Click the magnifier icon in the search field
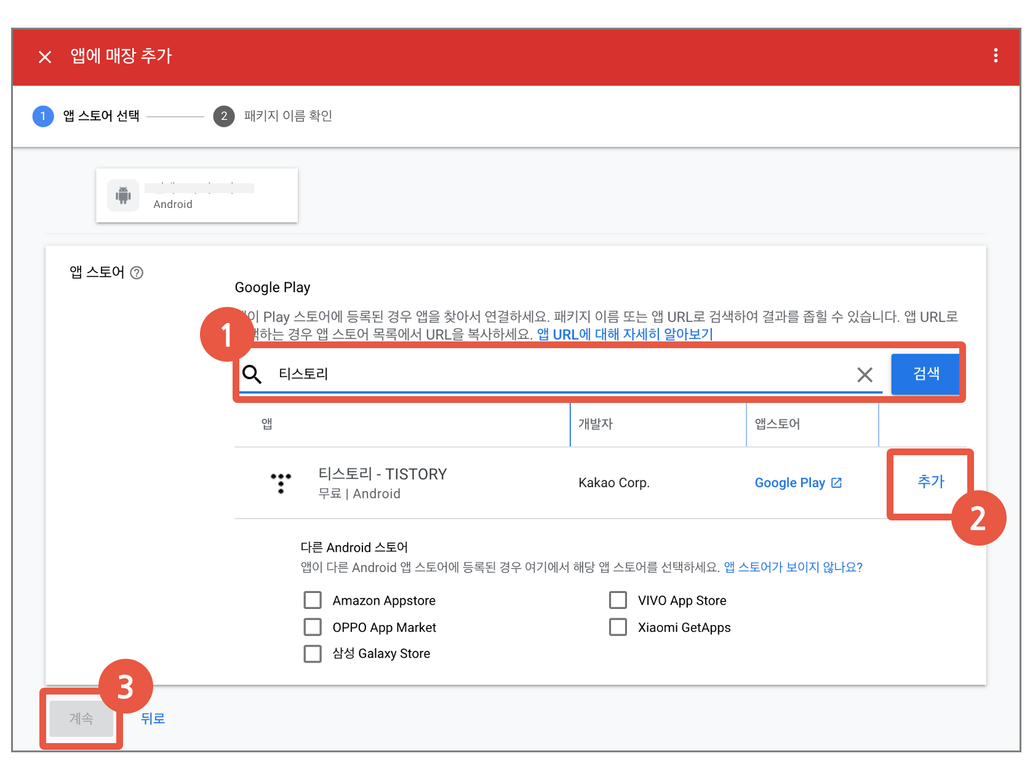 click(252, 373)
